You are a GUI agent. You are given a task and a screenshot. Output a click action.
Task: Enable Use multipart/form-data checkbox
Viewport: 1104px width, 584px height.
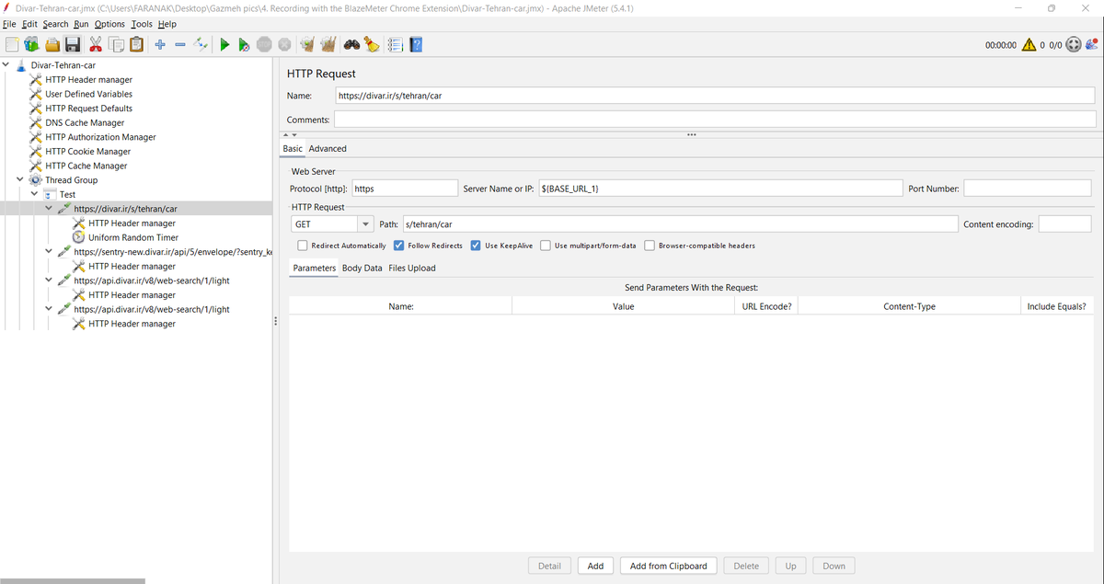coord(546,246)
